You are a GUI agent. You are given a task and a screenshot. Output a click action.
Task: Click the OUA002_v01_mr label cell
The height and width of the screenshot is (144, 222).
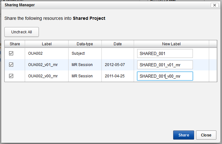click(x=43, y=65)
